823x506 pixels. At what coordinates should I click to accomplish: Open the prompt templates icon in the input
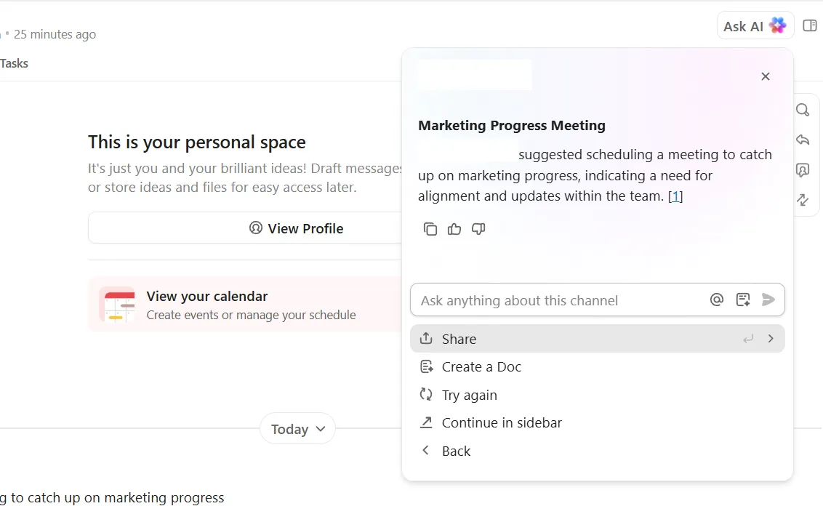tap(743, 300)
